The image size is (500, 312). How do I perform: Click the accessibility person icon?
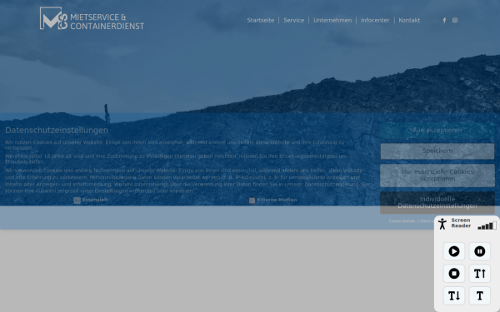[442, 224]
